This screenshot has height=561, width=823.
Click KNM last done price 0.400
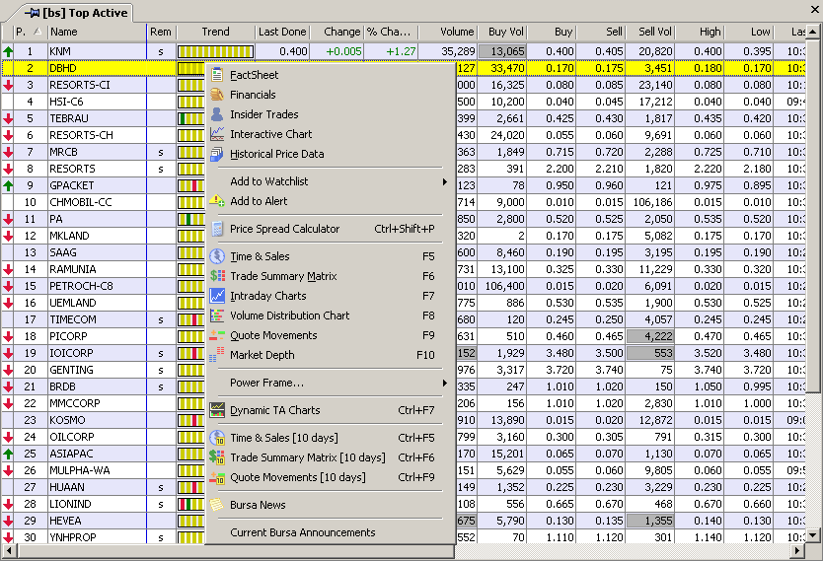(293, 51)
